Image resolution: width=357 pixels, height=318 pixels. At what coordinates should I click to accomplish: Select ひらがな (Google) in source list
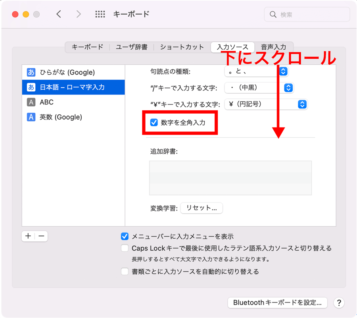tap(73, 72)
